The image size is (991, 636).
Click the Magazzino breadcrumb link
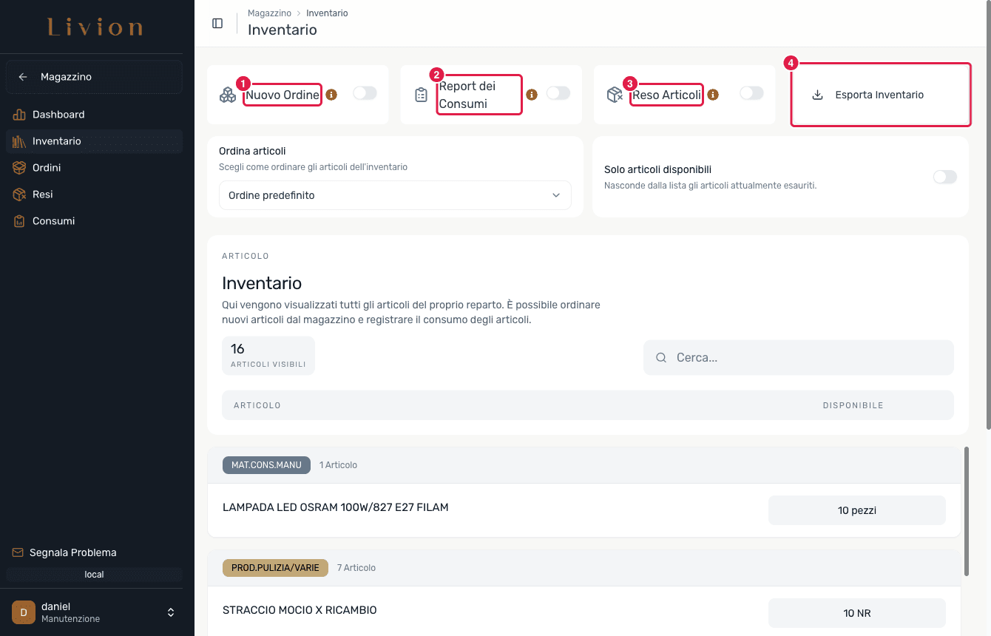pyautogui.click(x=269, y=13)
